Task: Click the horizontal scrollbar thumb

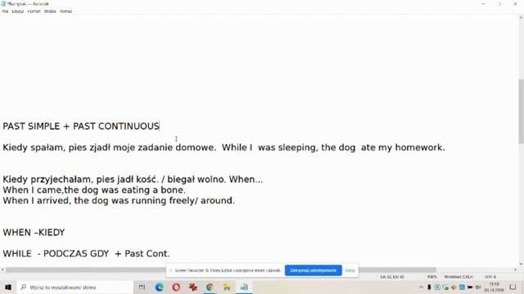Action: (x=220, y=269)
